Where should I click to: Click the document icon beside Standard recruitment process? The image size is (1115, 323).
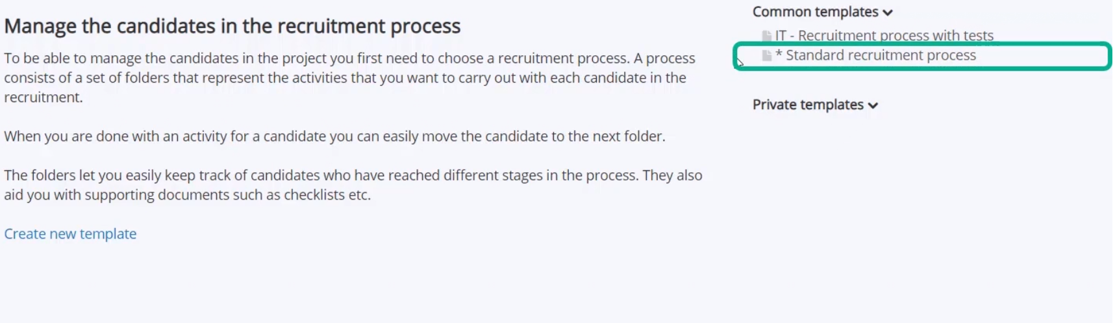click(x=767, y=55)
